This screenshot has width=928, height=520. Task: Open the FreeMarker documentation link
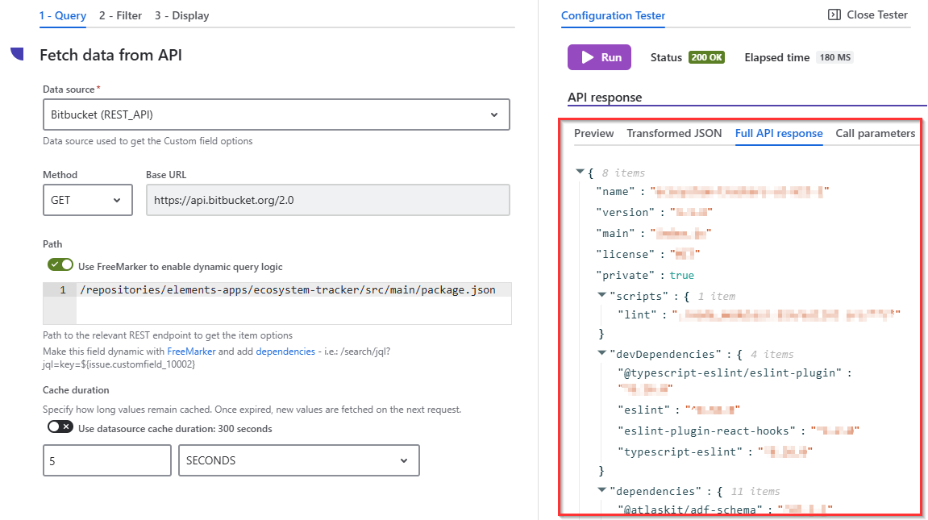pos(191,352)
